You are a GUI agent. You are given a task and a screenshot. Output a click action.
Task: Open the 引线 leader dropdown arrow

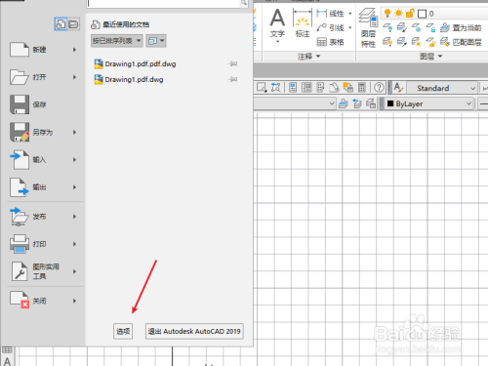[350, 27]
